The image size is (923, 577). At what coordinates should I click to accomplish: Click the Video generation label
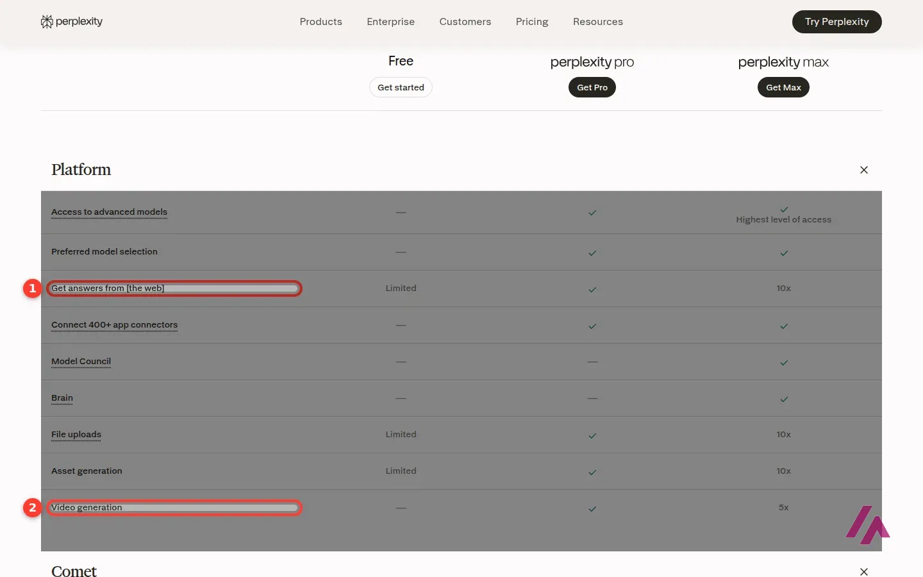pos(87,508)
